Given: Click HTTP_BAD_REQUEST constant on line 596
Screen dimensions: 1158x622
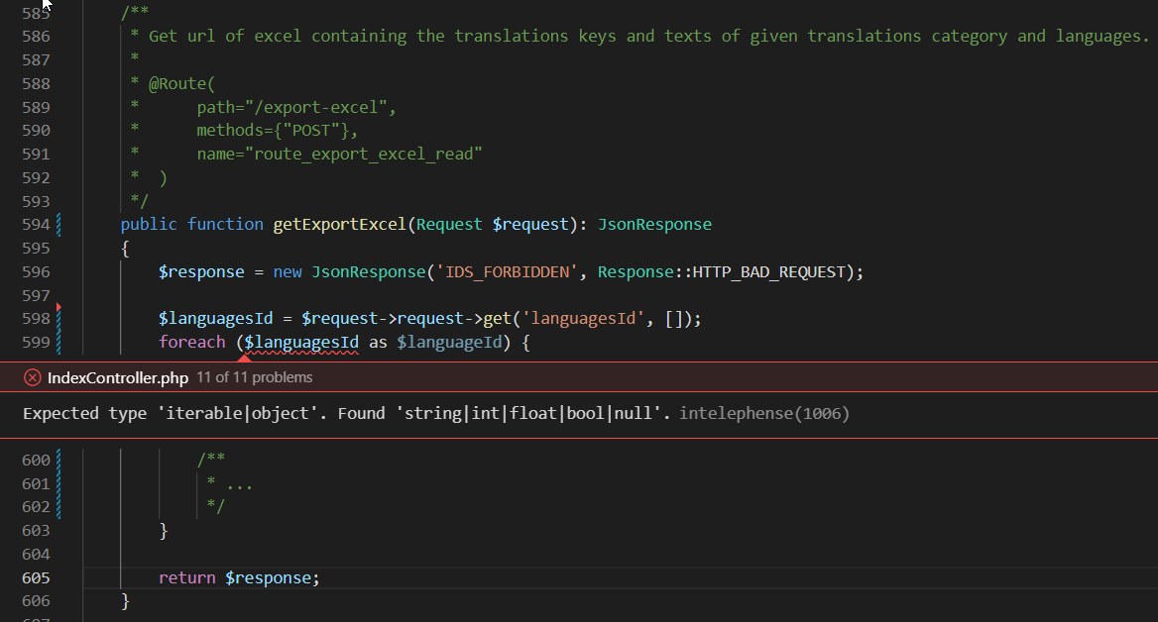Looking at the screenshot, I should point(768,271).
